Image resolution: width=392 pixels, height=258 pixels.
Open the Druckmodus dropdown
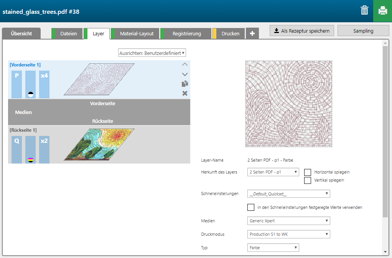(x=288, y=234)
